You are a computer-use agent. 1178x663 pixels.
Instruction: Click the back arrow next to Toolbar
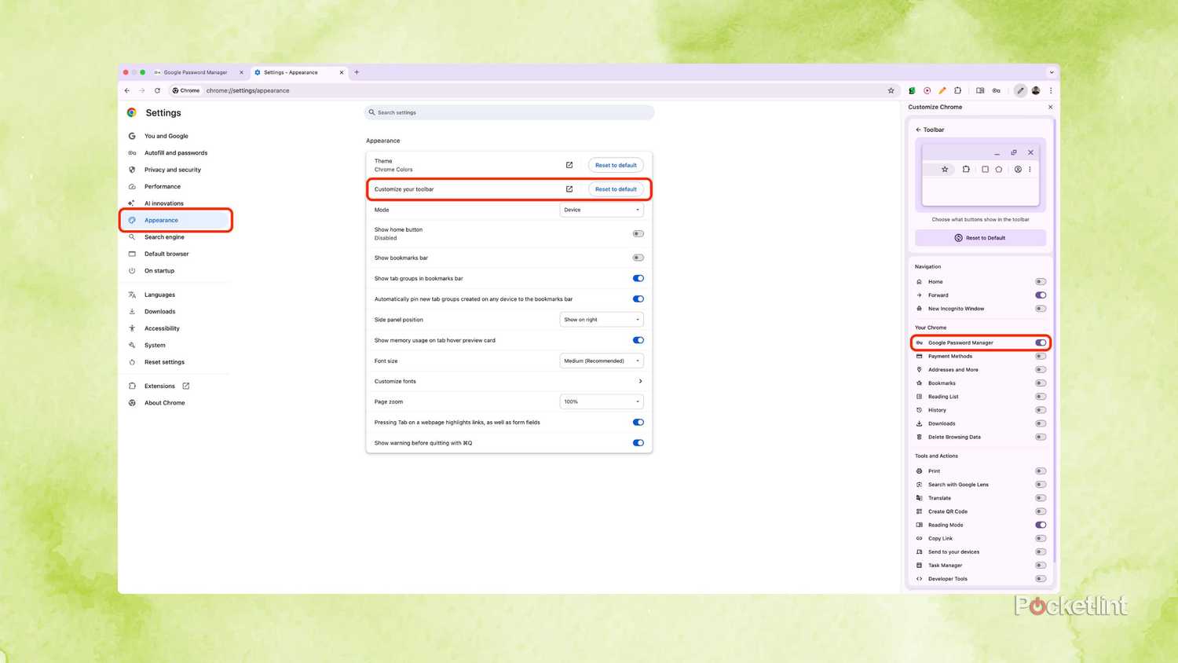[918, 130]
